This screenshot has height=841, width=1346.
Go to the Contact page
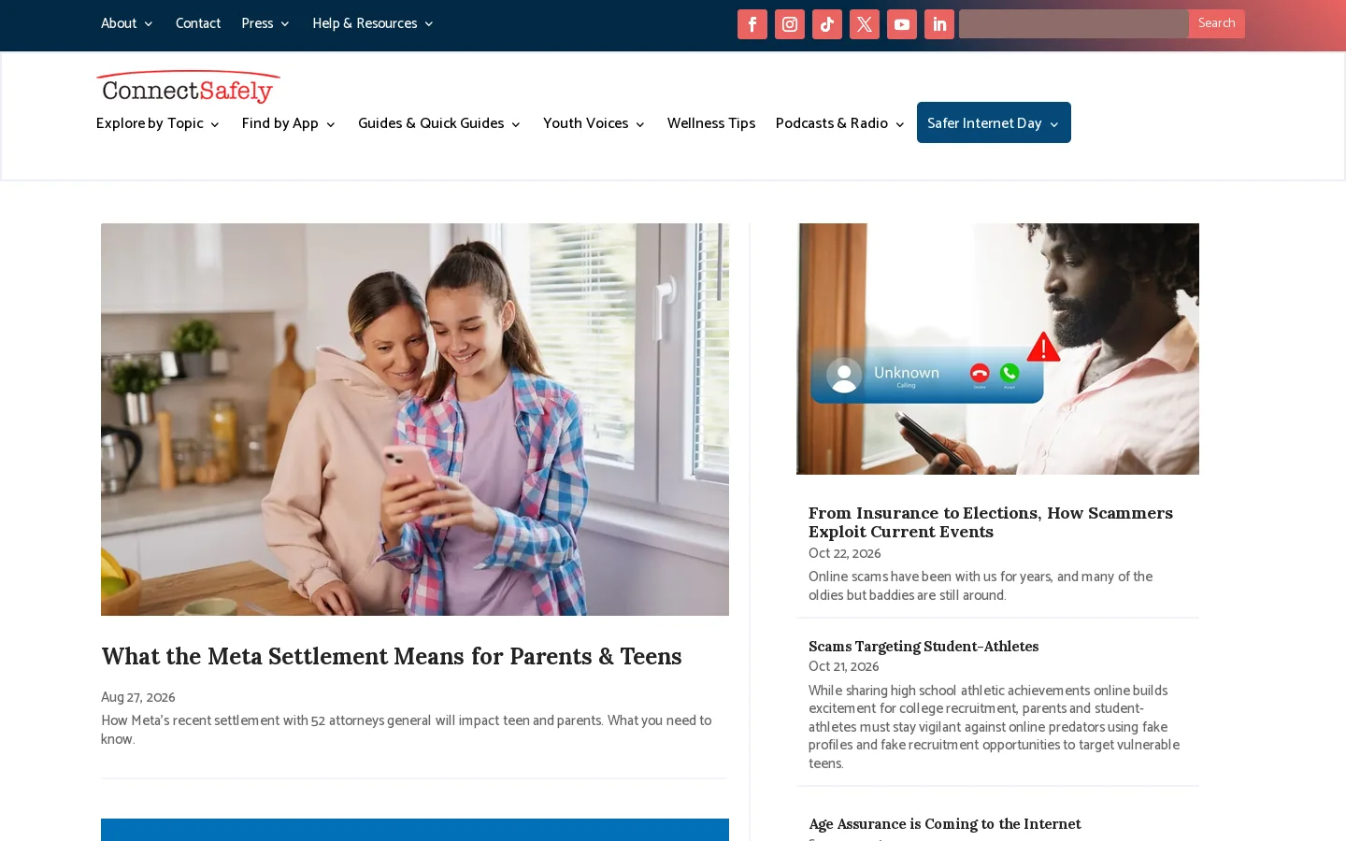tap(198, 23)
